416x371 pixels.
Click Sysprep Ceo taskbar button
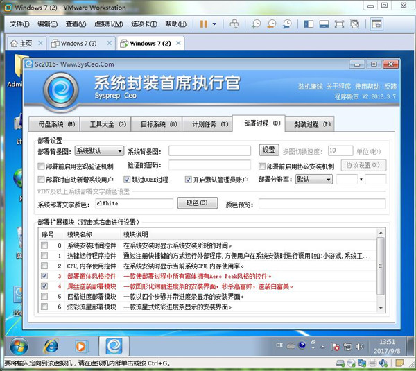point(114,346)
